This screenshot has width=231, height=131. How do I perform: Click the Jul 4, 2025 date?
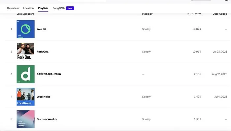pos(220,97)
